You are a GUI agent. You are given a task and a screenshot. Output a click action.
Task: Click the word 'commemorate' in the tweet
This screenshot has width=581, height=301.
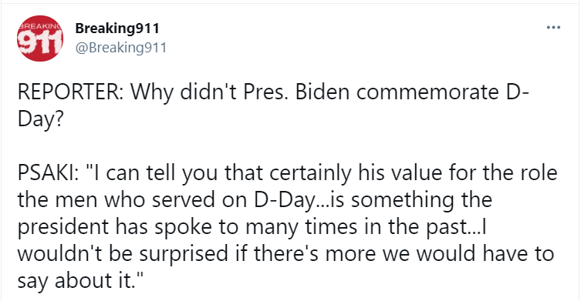click(427, 92)
